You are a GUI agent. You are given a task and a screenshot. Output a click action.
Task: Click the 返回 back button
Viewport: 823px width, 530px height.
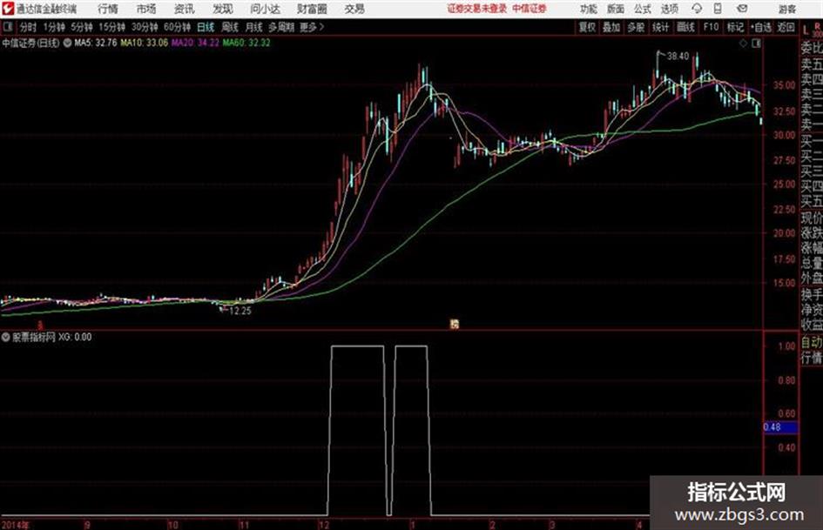[x=786, y=27]
